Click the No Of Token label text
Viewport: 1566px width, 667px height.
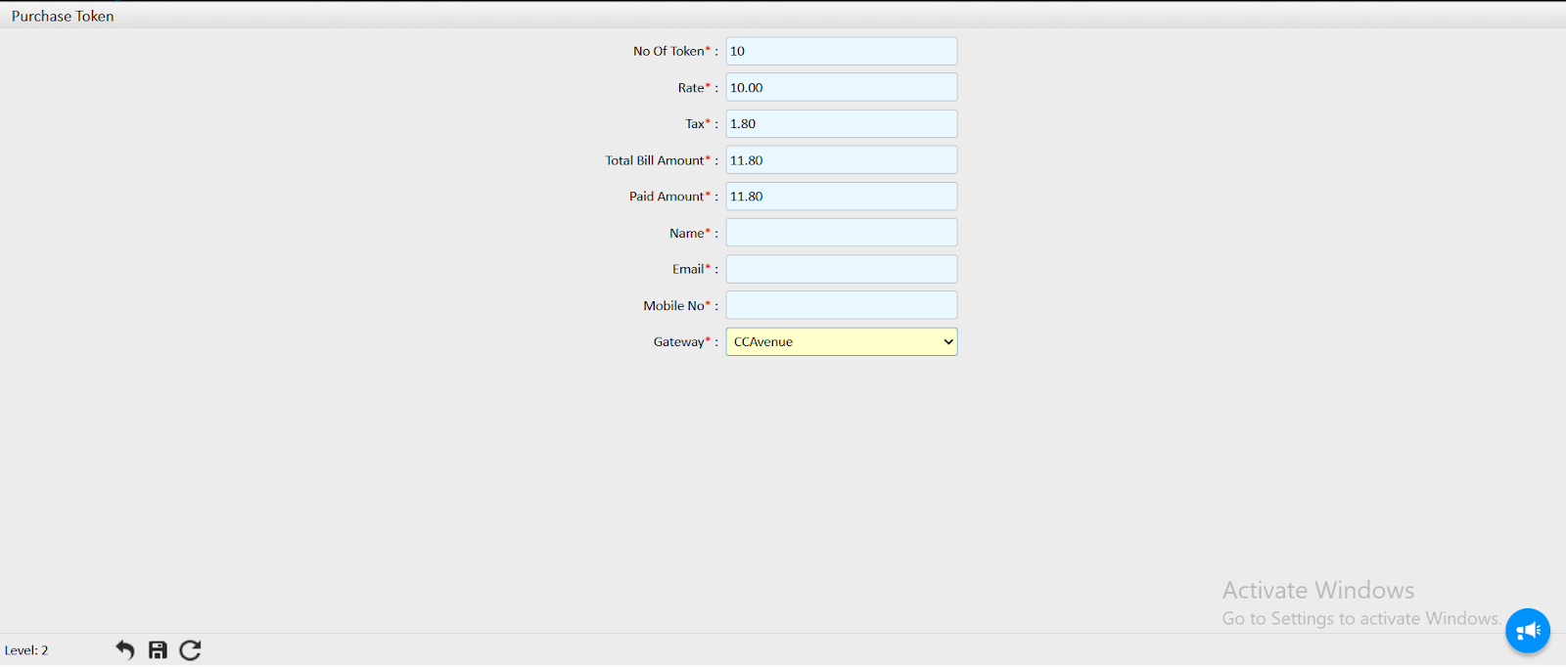(668, 51)
